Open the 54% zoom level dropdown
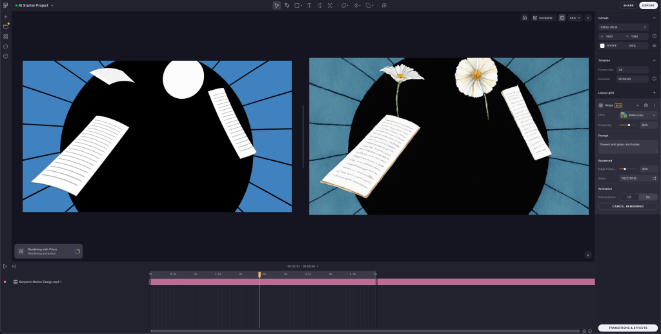 [574, 18]
